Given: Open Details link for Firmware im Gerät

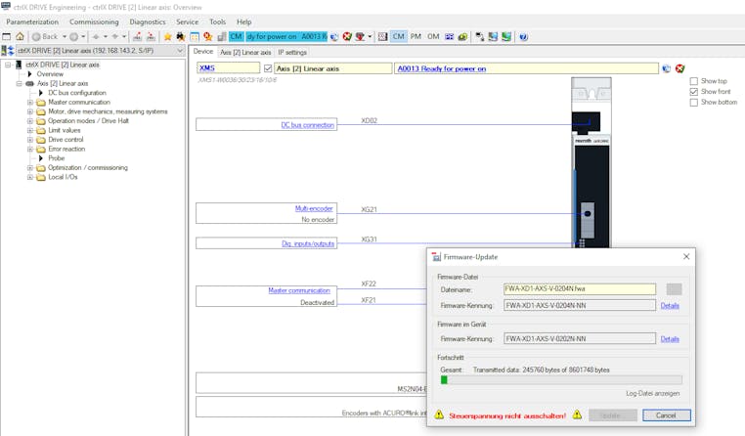Looking at the screenshot, I should point(670,338).
